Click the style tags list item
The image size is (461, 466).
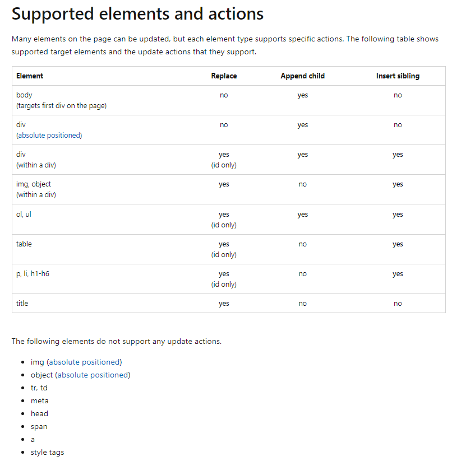(48, 453)
